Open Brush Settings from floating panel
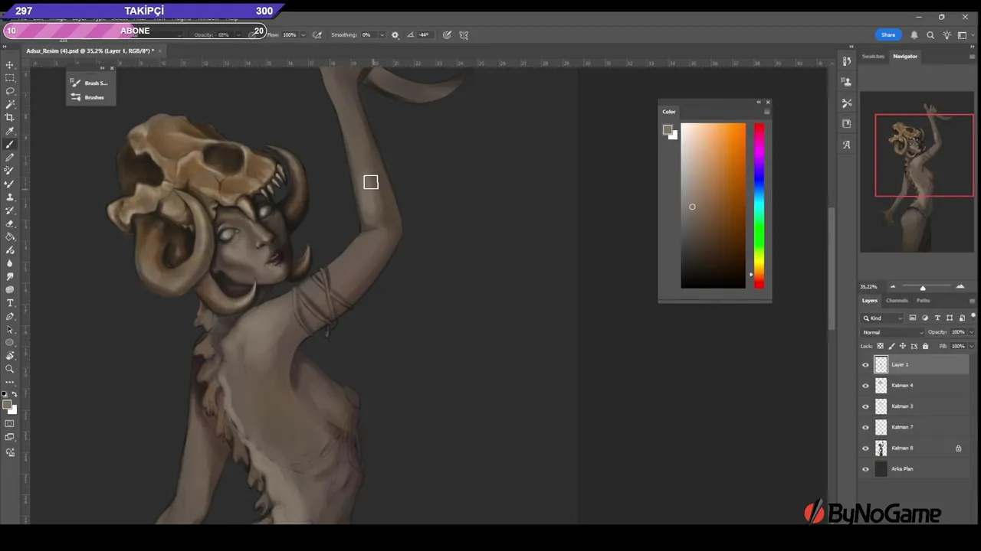The image size is (981, 551). pos(90,83)
